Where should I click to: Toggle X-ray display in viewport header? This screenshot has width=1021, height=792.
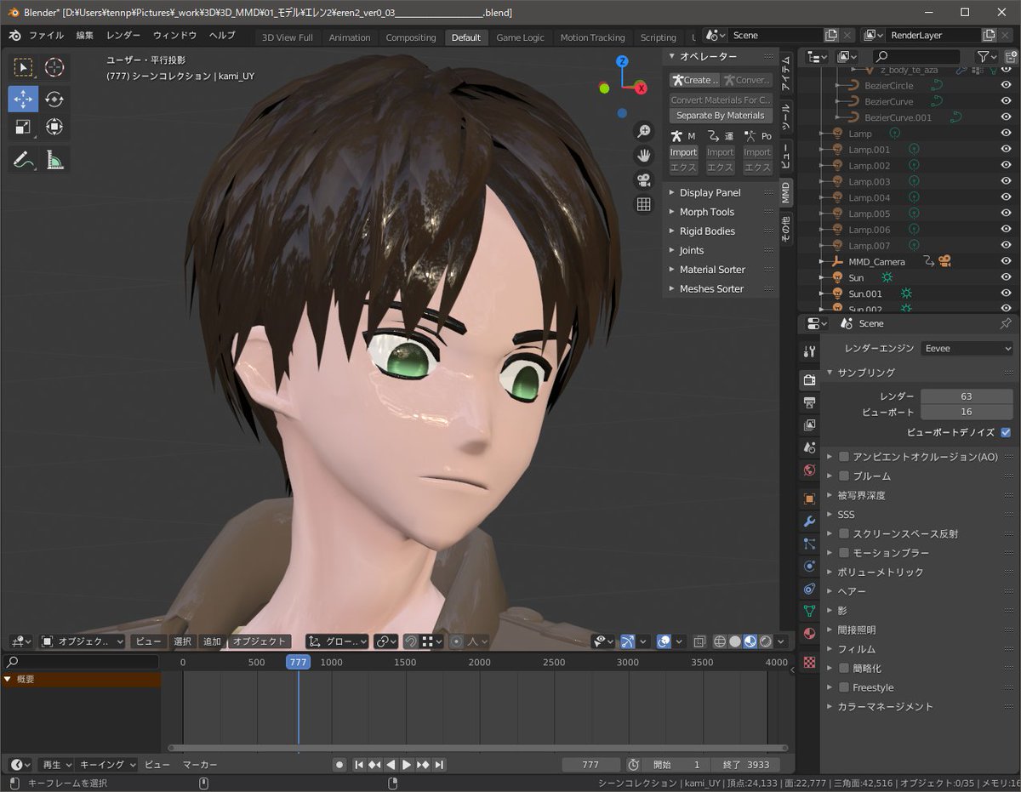[699, 641]
